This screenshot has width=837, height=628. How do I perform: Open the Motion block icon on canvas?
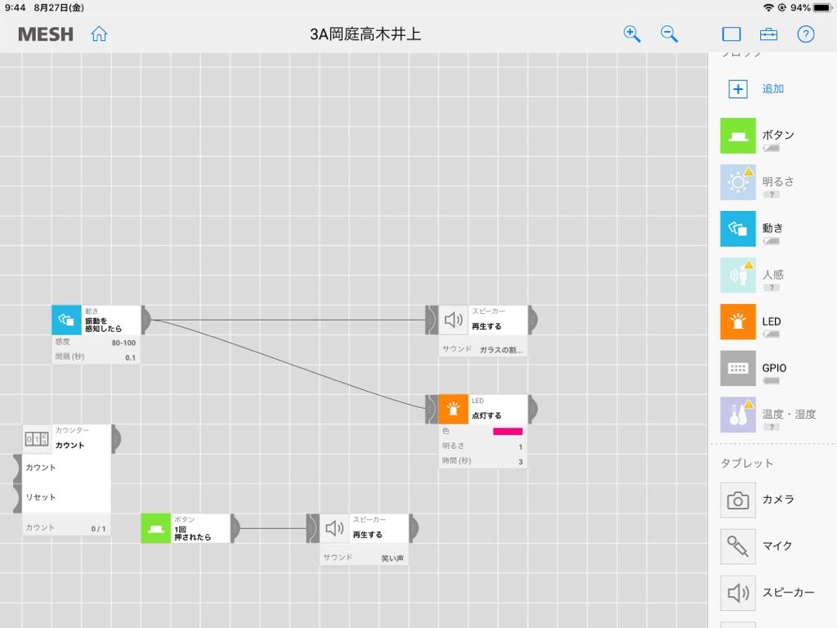[66, 320]
